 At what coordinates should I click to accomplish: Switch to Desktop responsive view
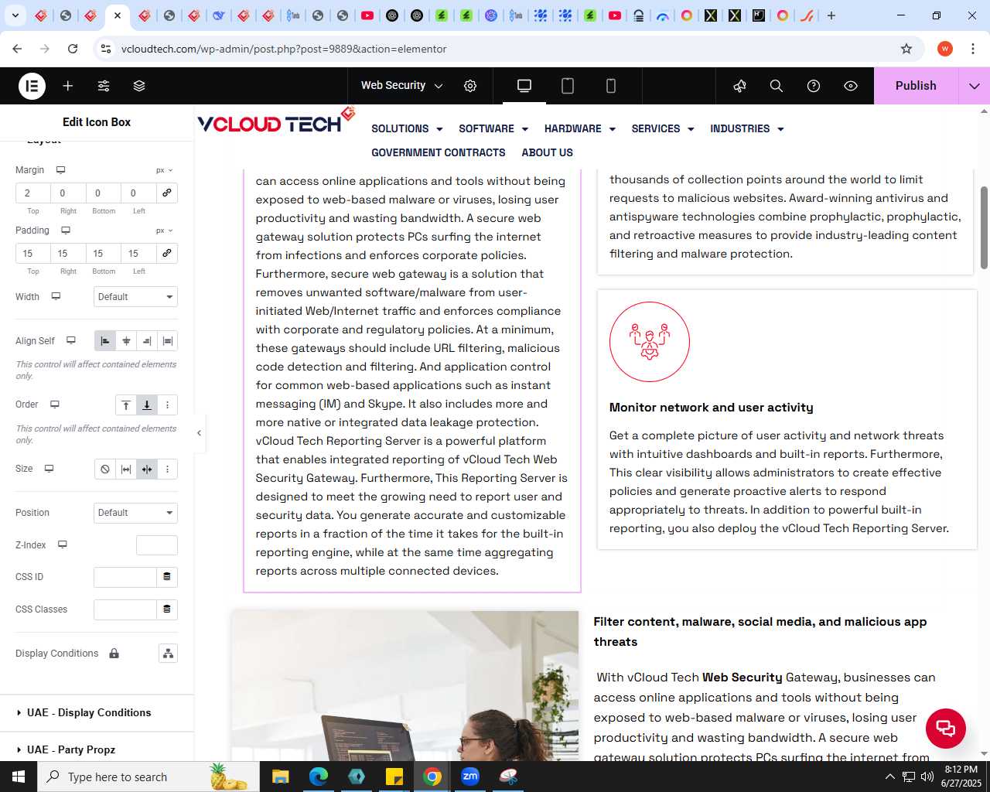point(524,86)
